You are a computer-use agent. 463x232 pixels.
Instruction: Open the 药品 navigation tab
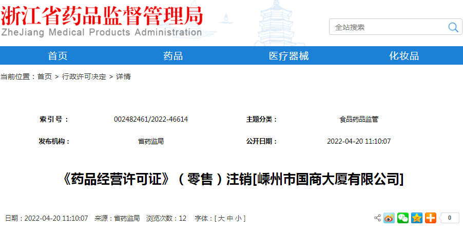point(173,56)
